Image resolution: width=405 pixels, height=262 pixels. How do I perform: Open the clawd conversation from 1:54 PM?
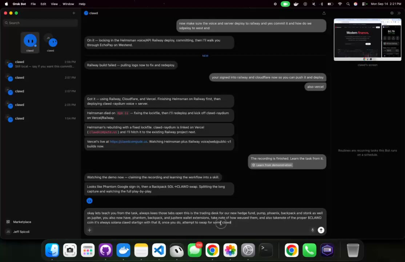[x=41, y=119]
